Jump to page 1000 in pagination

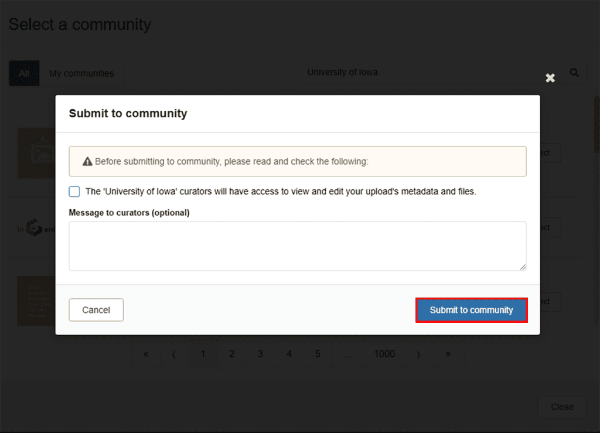(x=384, y=354)
